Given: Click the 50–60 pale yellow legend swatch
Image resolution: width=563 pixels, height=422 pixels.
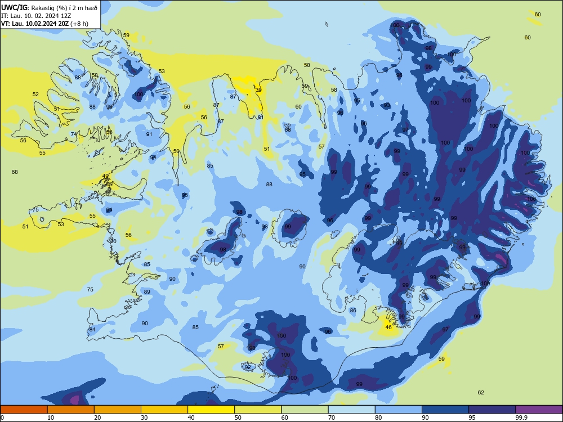Looking at the screenshot, I should 258,410.
